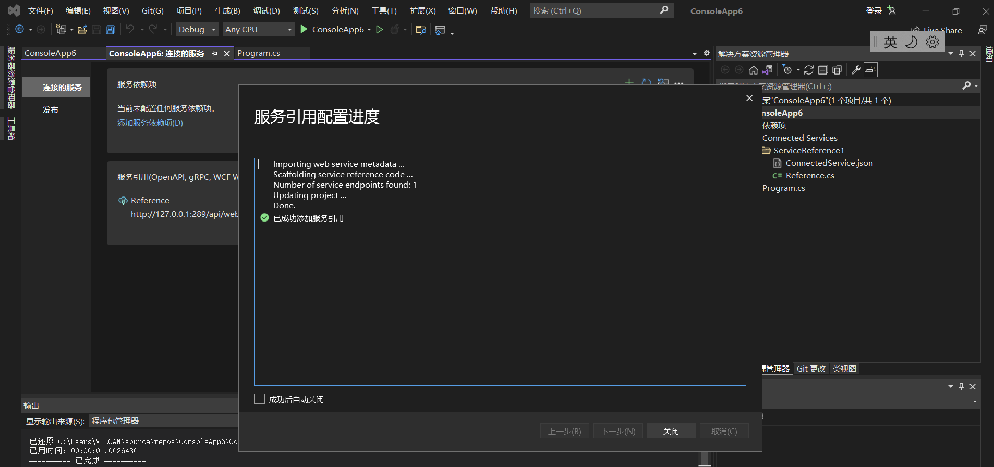Open search options dropdown in Solution Explorer
The height and width of the screenshot is (467, 994).
pyautogui.click(x=976, y=86)
